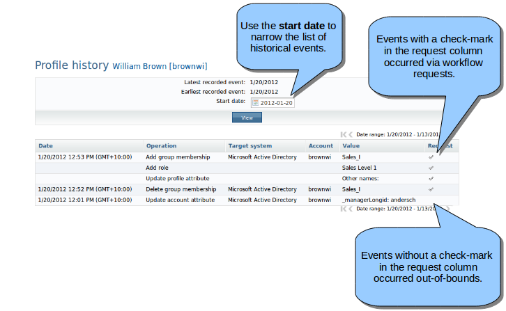Screen dimensions: 506x311
Task: Click the first-page arrow above the table
Action: coord(344,134)
